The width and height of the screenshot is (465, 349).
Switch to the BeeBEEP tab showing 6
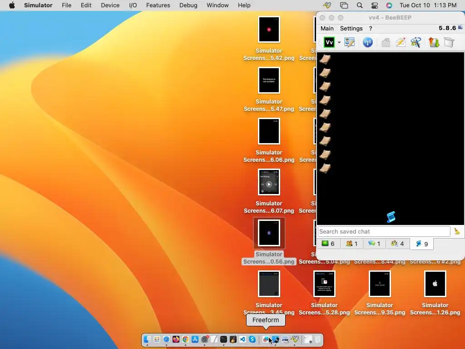[x=328, y=244]
